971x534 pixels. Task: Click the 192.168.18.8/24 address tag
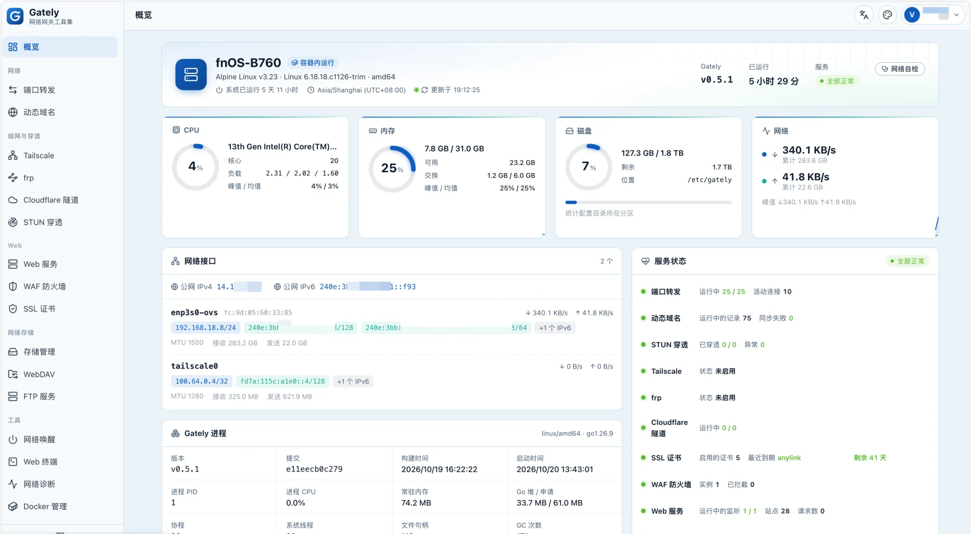pos(205,328)
